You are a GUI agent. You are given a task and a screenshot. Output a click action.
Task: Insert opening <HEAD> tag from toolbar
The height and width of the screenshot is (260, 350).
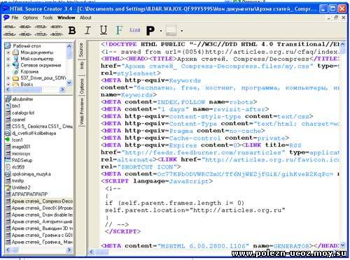[25, 27]
